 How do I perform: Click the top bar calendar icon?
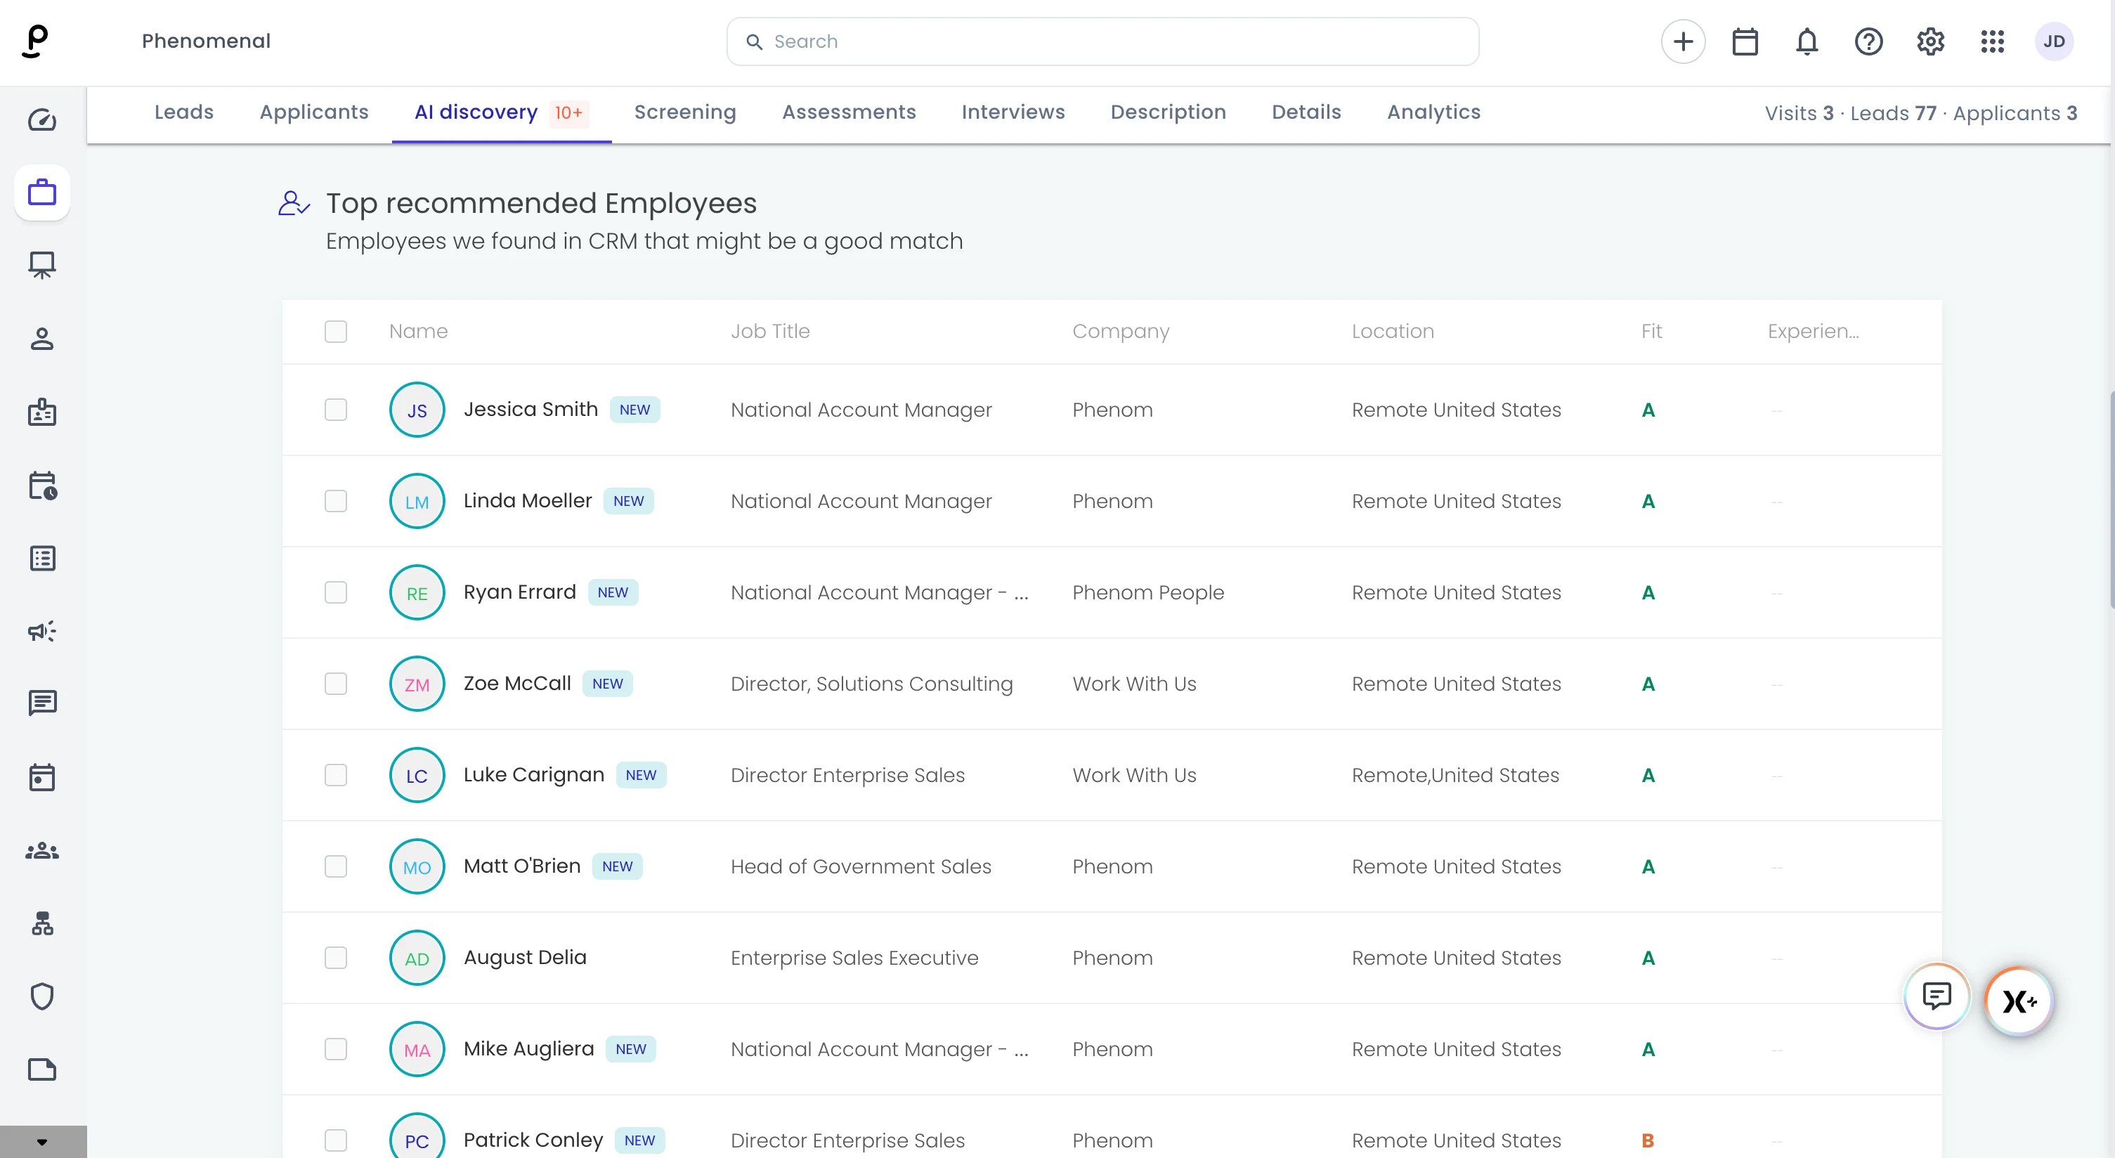click(1745, 41)
